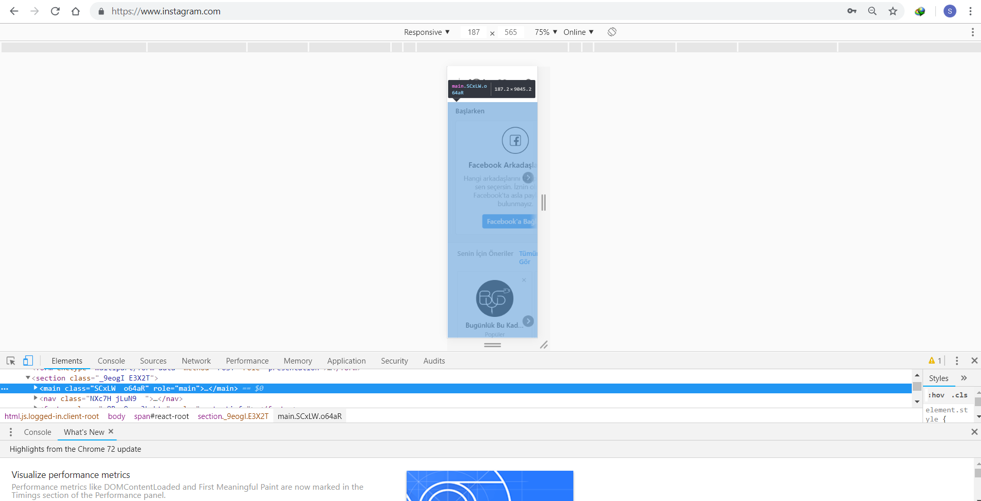Image resolution: width=981 pixels, height=501 pixels.
Task: Close the DevTools panel
Action: [x=974, y=360]
